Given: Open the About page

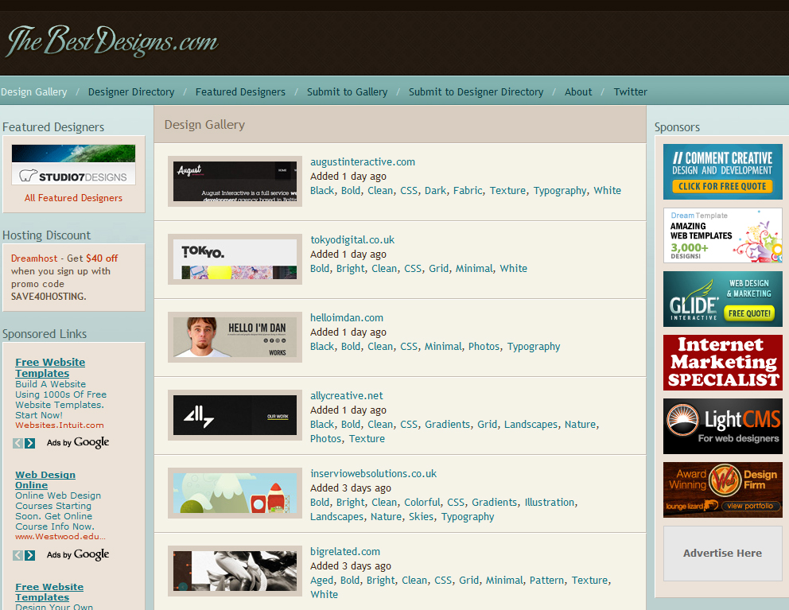Looking at the screenshot, I should [578, 91].
